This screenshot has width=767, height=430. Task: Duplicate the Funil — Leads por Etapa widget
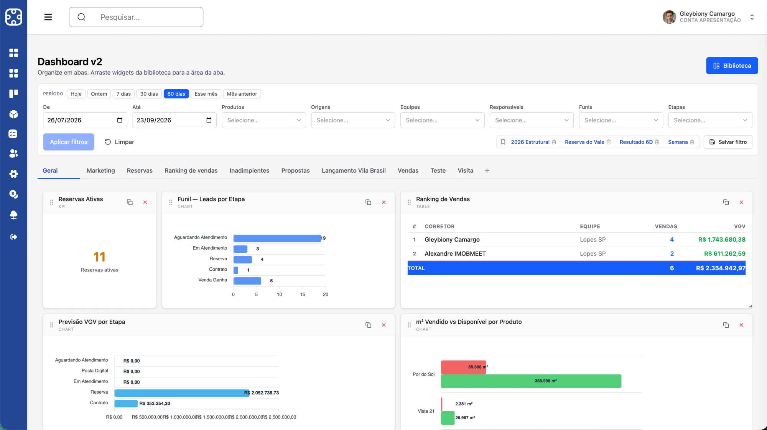coord(368,202)
